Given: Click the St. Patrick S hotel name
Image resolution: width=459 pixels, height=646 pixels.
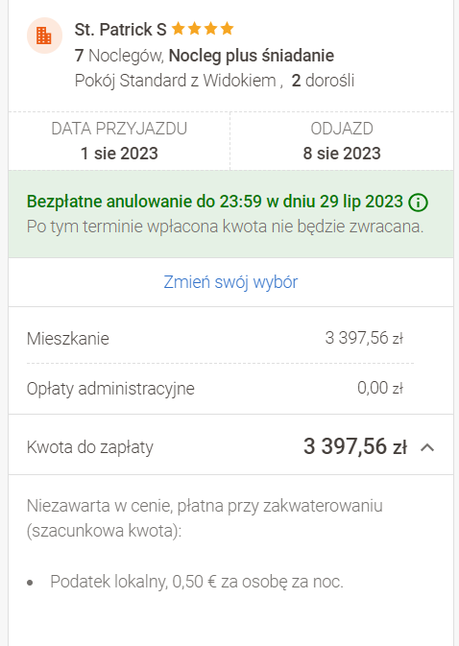Looking at the screenshot, I should 120,29.
